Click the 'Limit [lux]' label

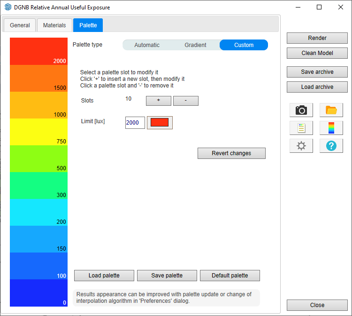(93, 121)
